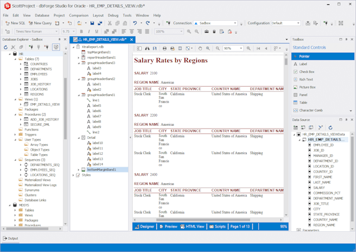Click the new connection plug icon in Database Explorer

[x=31, y=47]
